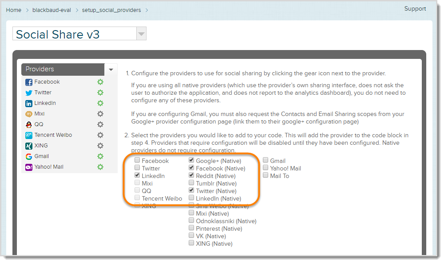Go to Home in the breadcrumb
444x263 pixels.
click(x=14, y=10)
